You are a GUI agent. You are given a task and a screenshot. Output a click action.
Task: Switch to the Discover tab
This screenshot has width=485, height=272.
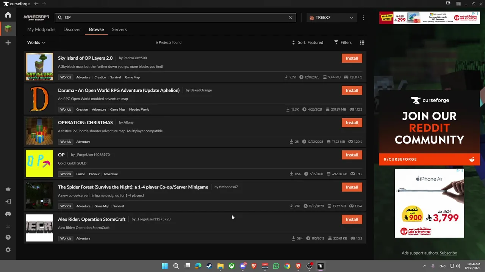click(x=72, y=29)
